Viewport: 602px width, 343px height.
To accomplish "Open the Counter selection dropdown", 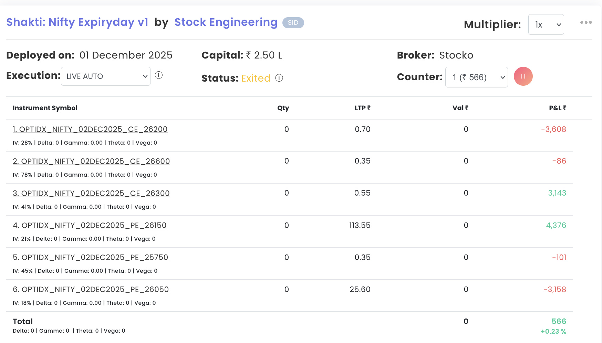I will point(476,77).
